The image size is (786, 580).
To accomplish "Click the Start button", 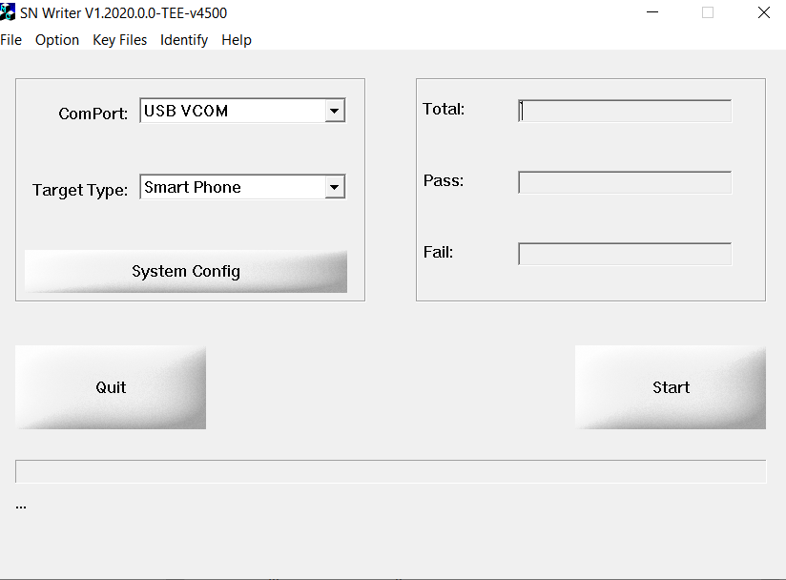I will (x=671, y=387).
